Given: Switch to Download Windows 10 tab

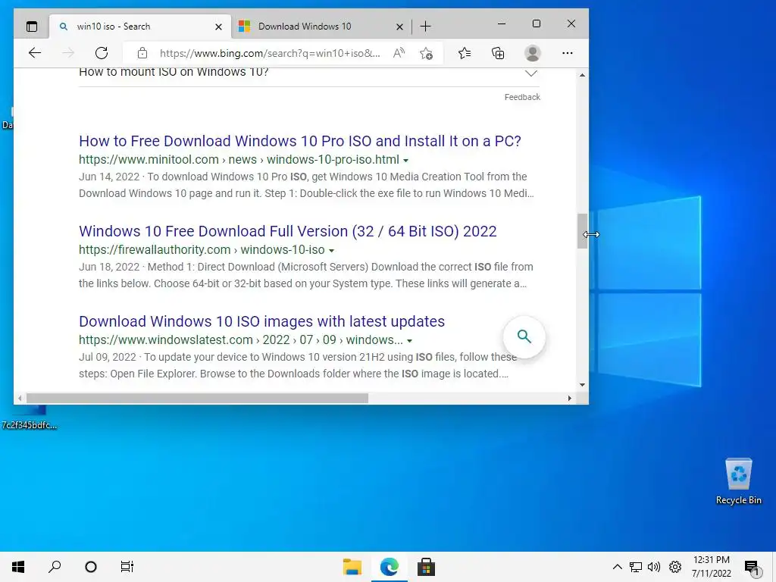Looking at the screenshot, I should 321,27.
